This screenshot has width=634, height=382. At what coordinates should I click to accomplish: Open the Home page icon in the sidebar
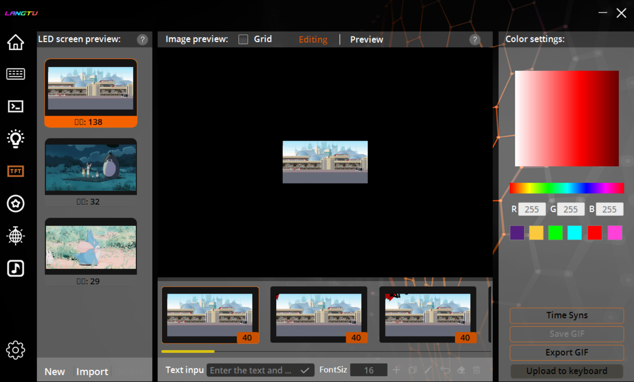click(x=15, y=42)
